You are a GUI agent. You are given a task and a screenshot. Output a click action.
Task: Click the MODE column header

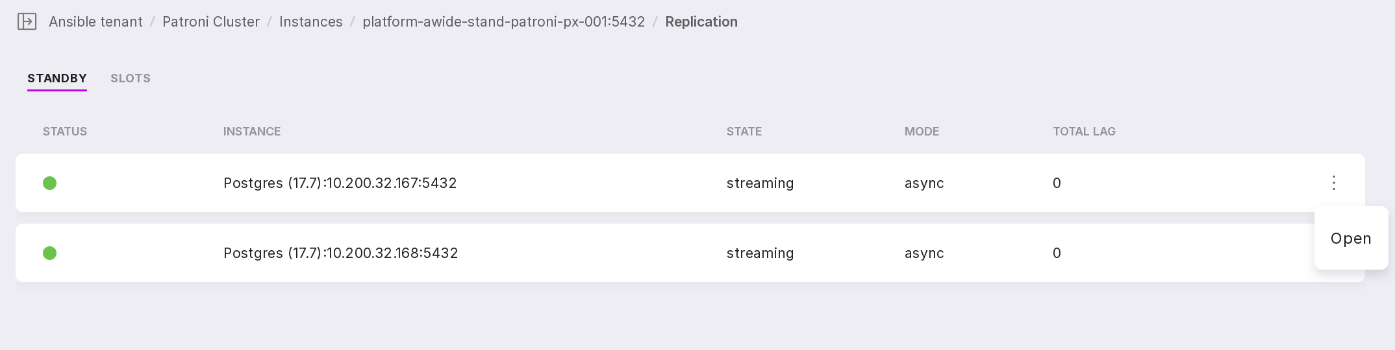pos(922,132)
